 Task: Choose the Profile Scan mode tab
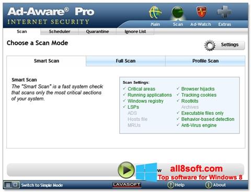[206, 61]
